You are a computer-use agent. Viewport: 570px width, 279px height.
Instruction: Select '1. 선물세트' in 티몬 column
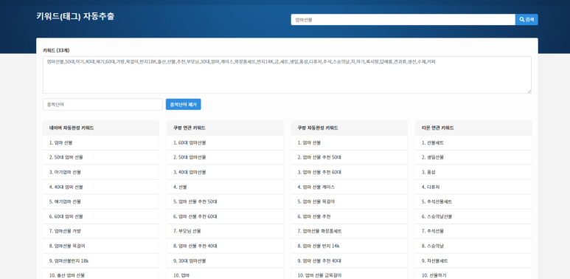coord(473,143)
